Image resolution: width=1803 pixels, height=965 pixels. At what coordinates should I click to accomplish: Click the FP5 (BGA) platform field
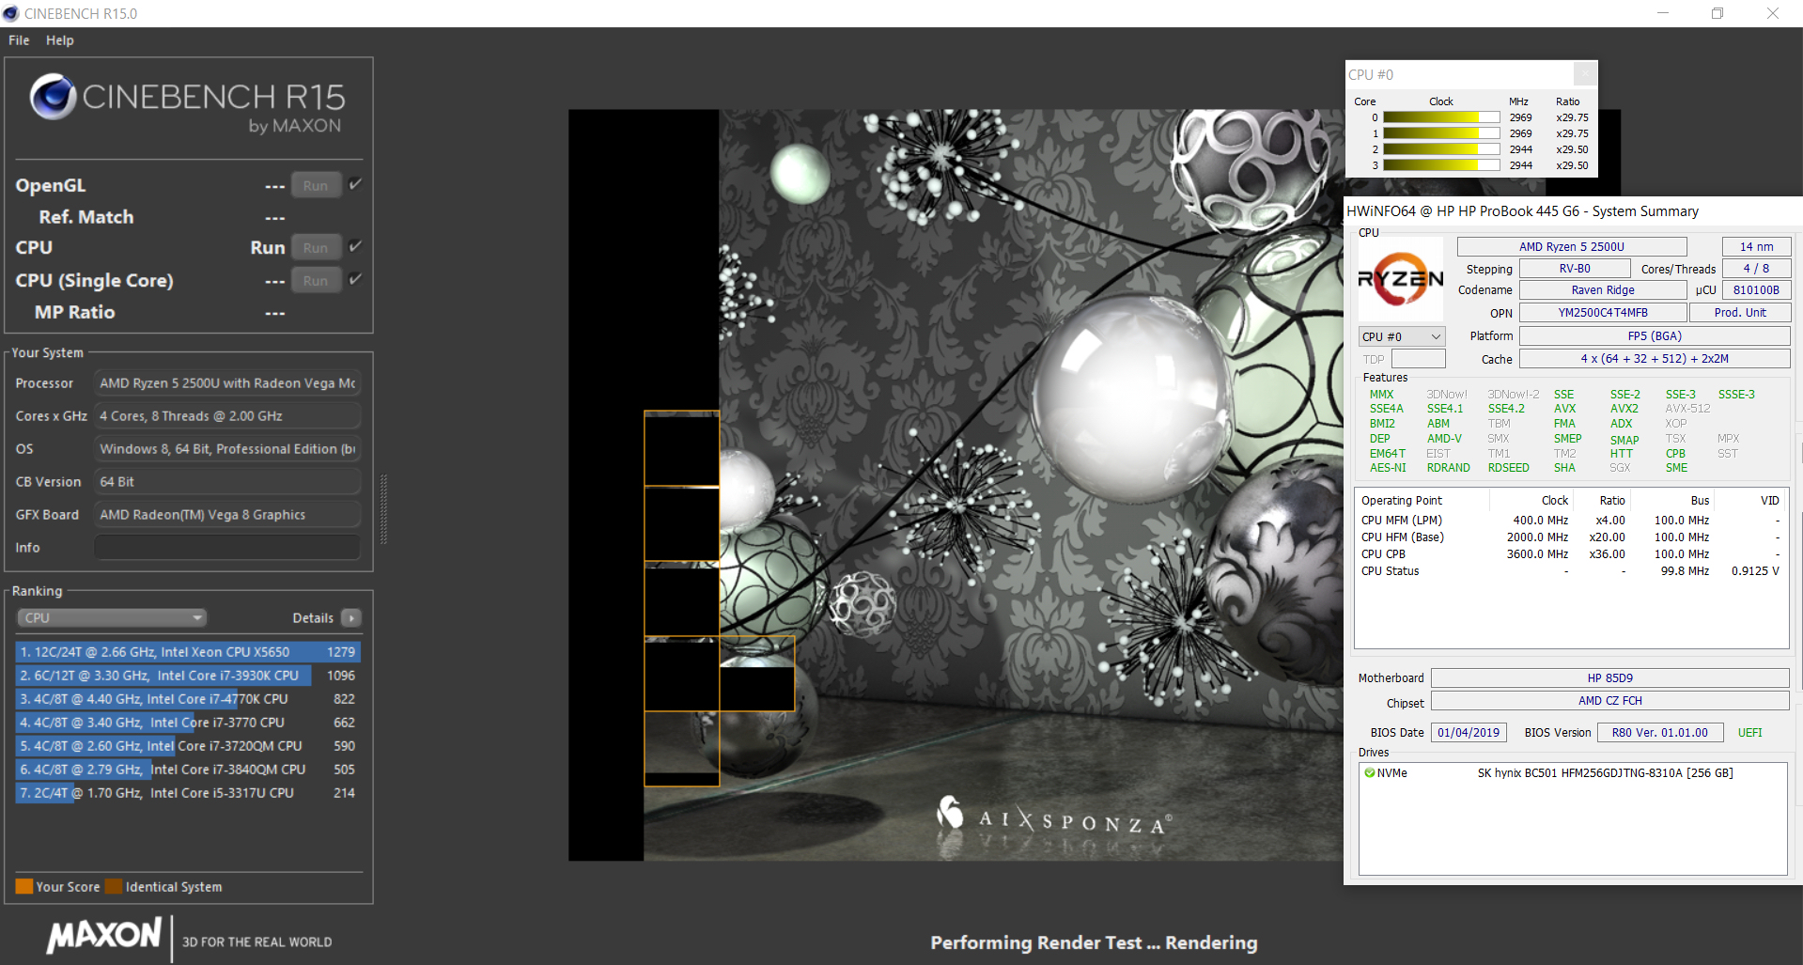(1655, 335)
